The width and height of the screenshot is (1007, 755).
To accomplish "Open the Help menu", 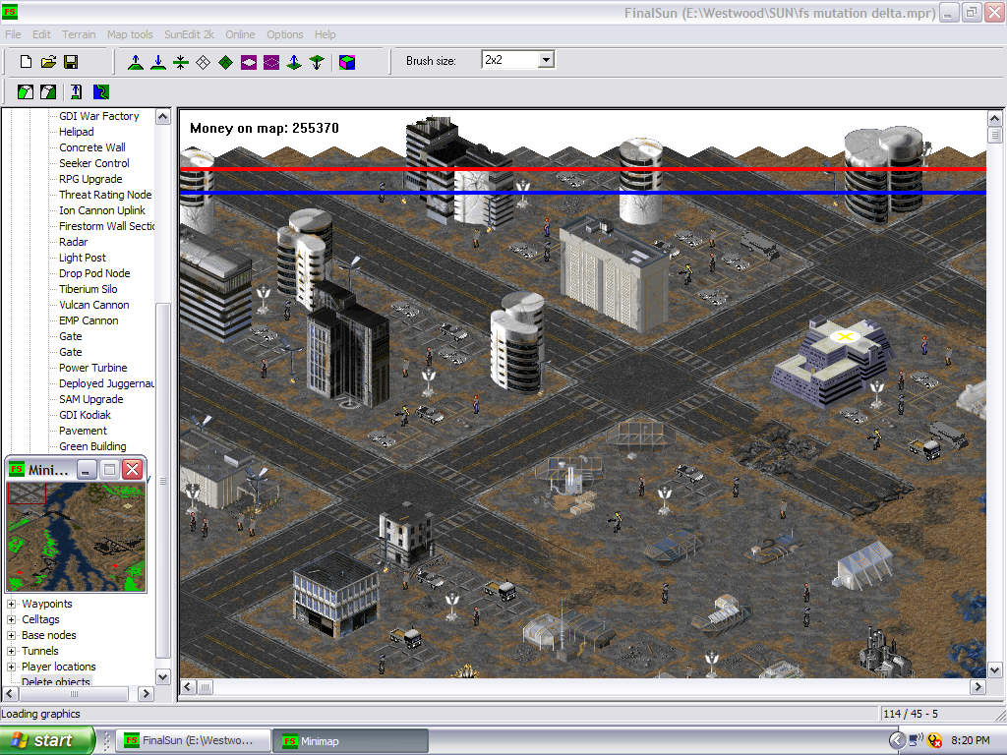I will point(325,34).
